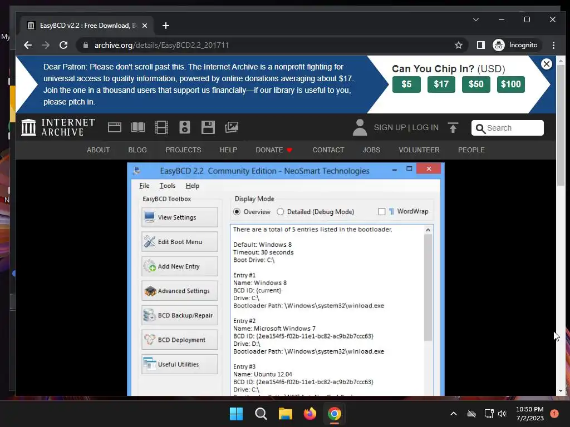Bookmark this page with star icon

click(459, 45)
